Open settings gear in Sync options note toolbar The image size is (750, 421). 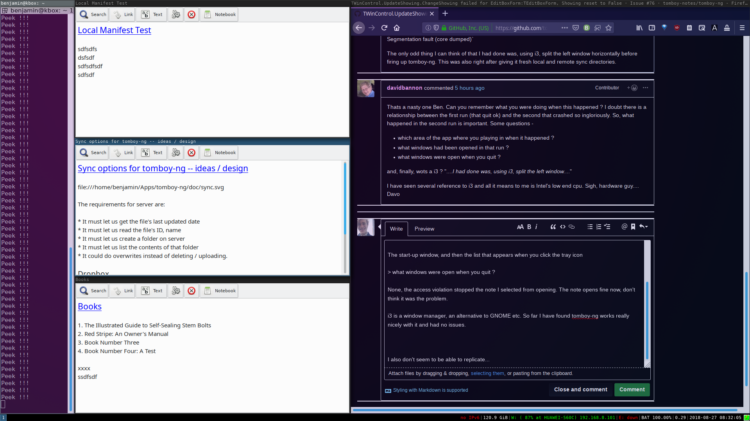176,153
